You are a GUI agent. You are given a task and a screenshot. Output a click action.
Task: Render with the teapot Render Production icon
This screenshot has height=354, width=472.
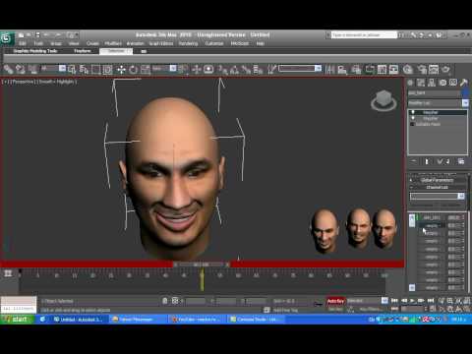point(445,69)
